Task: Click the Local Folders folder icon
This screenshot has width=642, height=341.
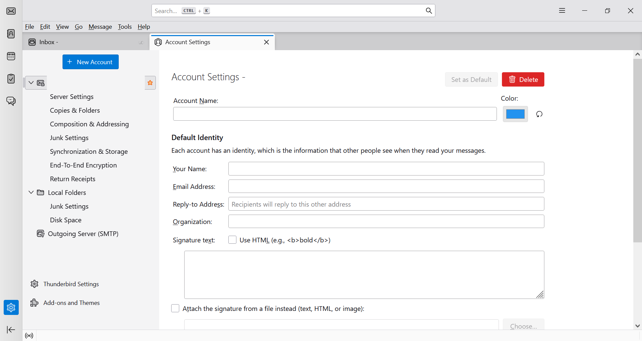Action: pyautogui.click(x=40, y=193)
